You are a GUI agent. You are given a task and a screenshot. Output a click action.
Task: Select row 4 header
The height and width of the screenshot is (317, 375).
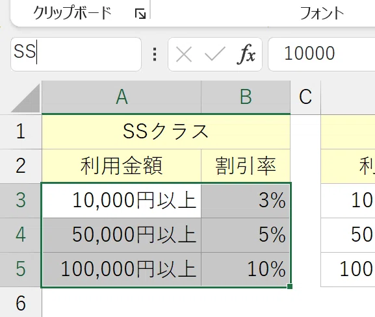pyautogui.click(x=21, y=235)
